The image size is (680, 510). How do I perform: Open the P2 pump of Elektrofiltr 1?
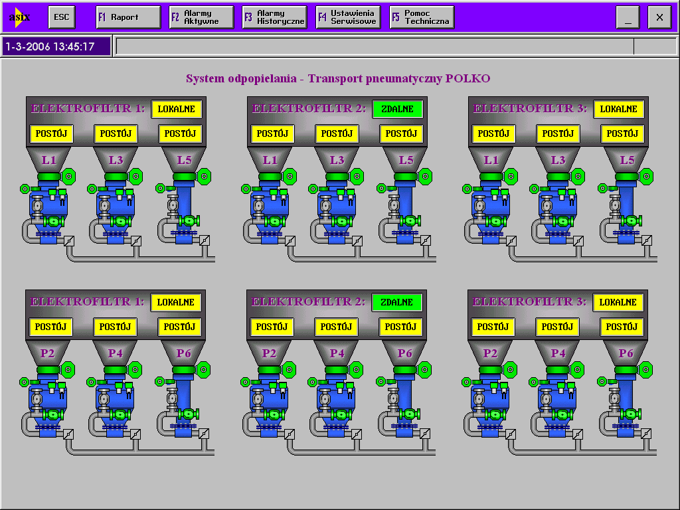[47, 406]
